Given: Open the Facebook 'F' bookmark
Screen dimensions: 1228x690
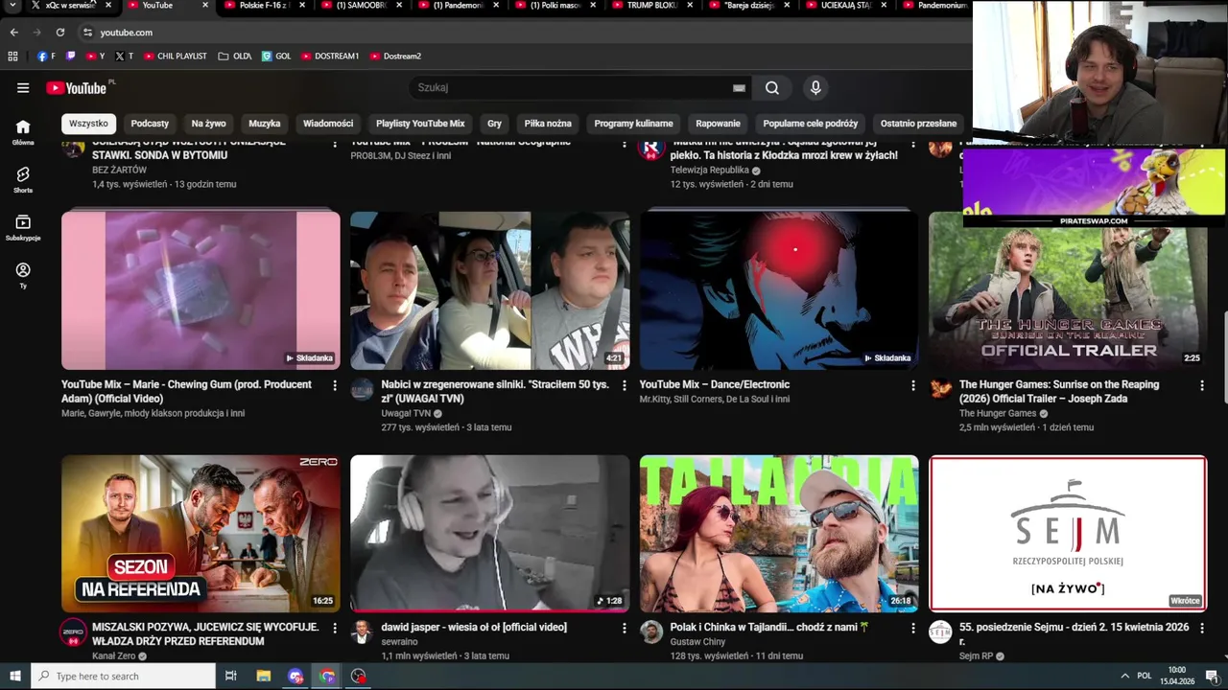Looking at the screenshot, I should [x=46, y=56].
